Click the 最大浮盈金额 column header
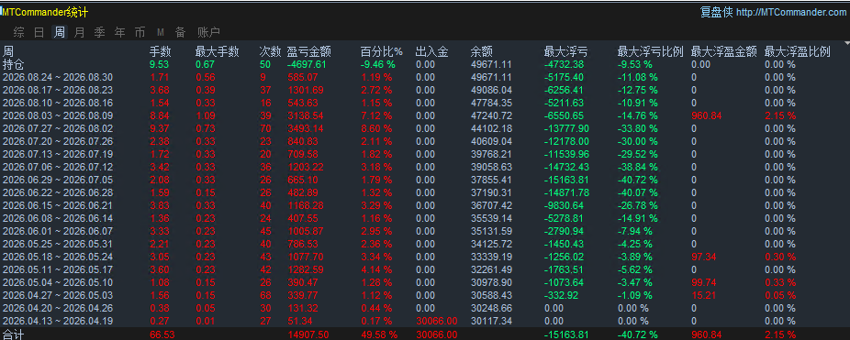The width and height of the screenshot is (850, 340). coord(724,51)
